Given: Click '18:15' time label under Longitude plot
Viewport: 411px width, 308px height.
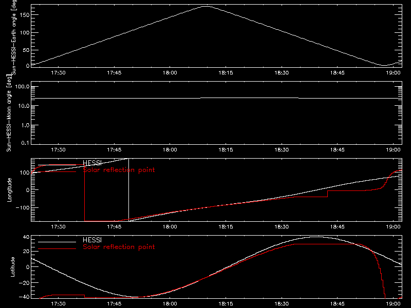Looking at the screenshot, I should point(226,226).
